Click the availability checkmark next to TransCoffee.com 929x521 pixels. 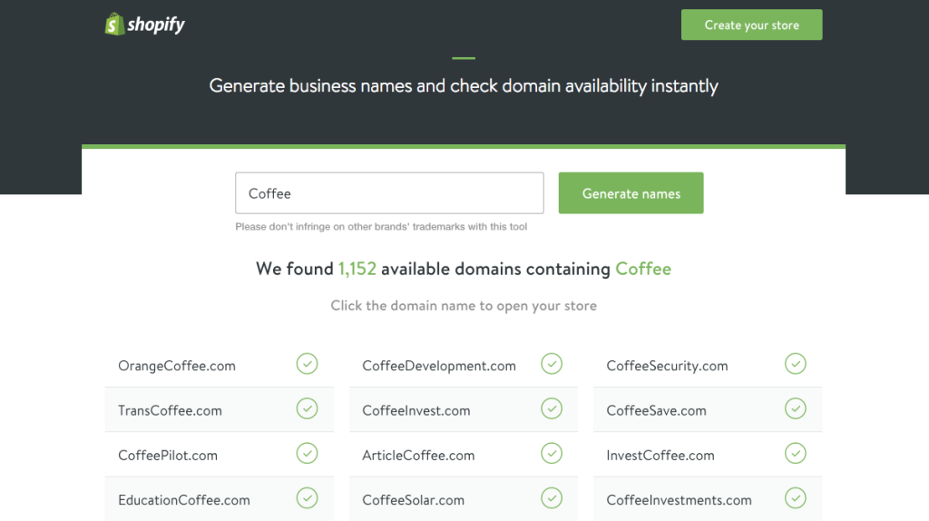308,408
